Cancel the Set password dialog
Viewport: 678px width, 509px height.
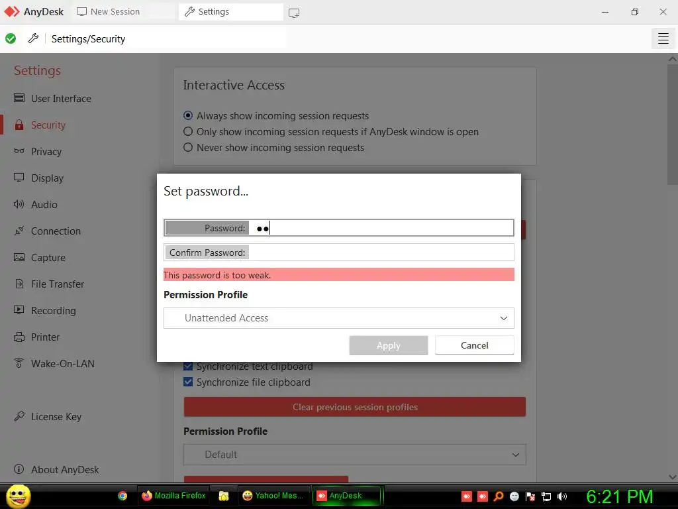[x=474, y=345]
